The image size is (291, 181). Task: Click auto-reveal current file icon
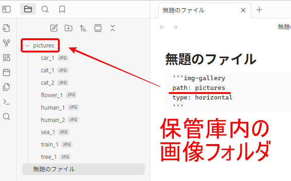(98, 28)
